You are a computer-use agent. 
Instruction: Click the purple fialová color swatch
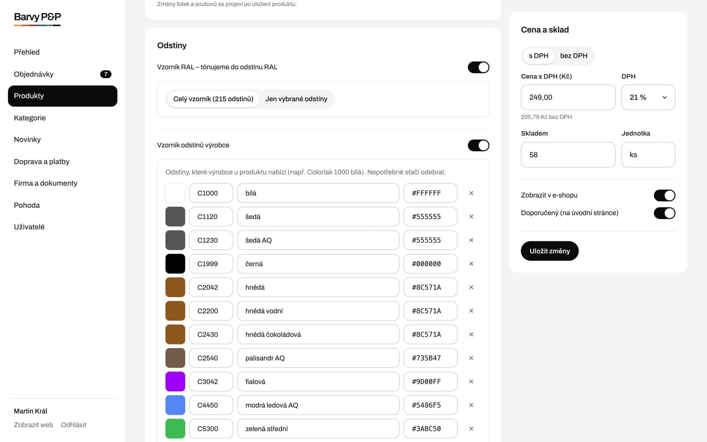[x=175, y=381]
